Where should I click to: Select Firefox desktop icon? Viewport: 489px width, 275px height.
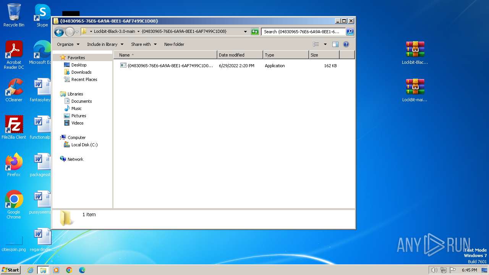pos(14,165)
